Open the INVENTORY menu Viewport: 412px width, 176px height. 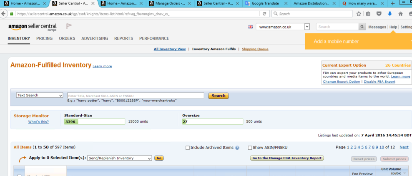pos(19,38)
